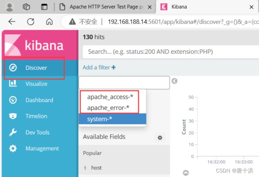The height and width of the screenshot is (177, 259).
Task: Choose system-* index pattern
Action: tap(112, 119)
